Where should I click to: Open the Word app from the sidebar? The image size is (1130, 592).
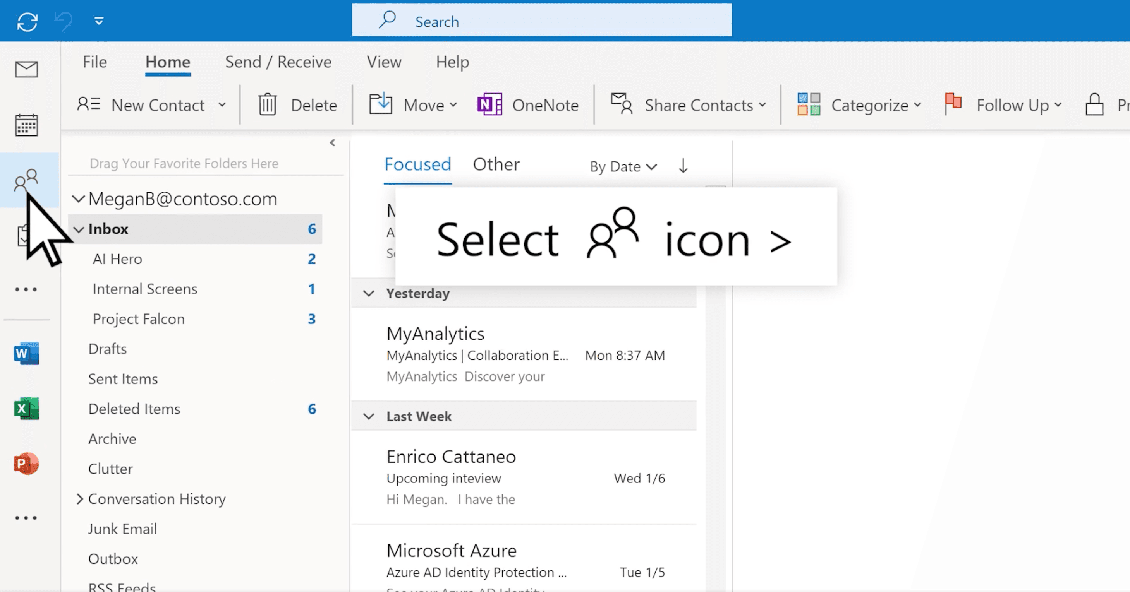[x=26, y=353]
